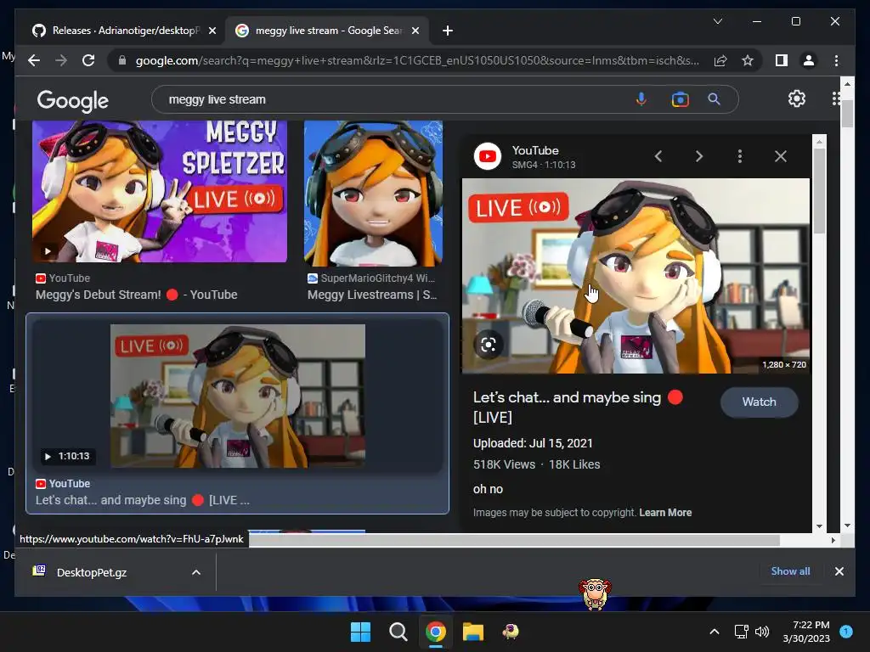Open Meggy Spletzer LIVE thumbnail
Screen dimensions: 870x652
point(160,191)
